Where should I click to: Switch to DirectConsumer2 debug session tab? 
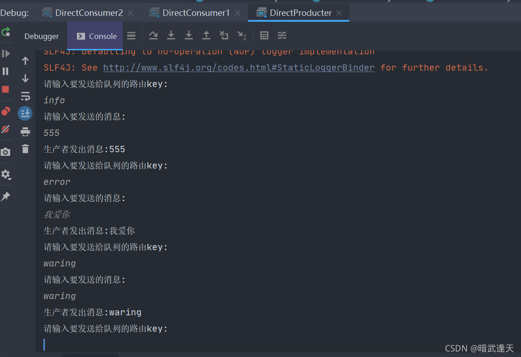click(x=89, y=13)
